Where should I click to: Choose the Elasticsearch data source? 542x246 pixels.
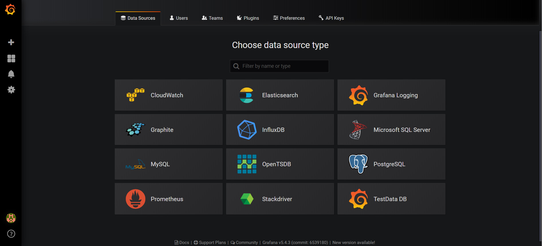(280, 95)
